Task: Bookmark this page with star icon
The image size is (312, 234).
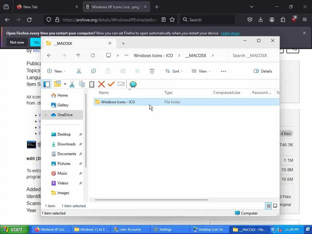Action: point(172,20)
